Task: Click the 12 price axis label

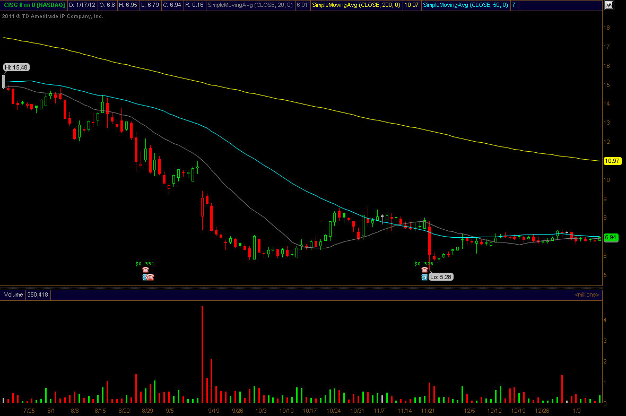Action: tap(606, 142)
